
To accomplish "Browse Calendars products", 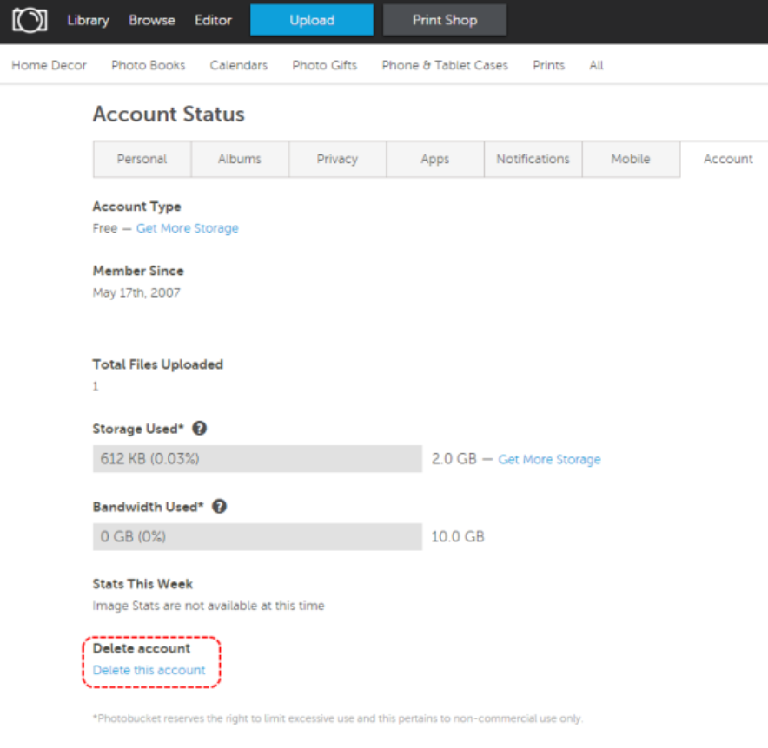I will coord(239,65).
